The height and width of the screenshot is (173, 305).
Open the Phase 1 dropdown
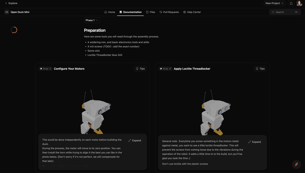(x=92, y=20)
